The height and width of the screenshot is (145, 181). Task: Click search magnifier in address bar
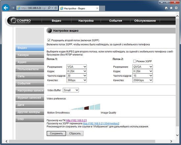(x=49, y=8)
